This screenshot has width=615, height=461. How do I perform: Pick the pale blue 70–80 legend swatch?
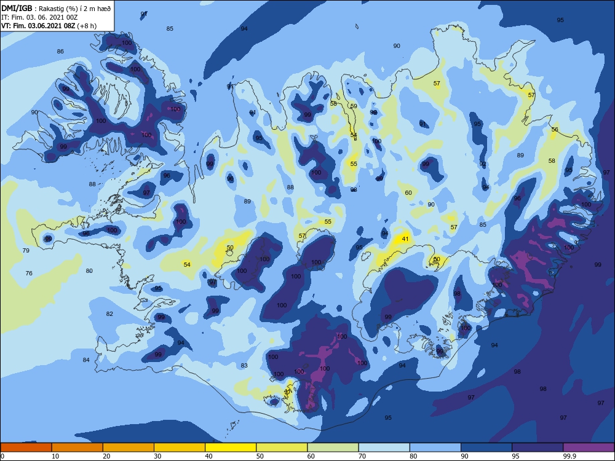pyautogui.click(x=384, y=447)
